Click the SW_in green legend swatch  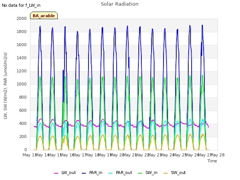coord(140,173)
